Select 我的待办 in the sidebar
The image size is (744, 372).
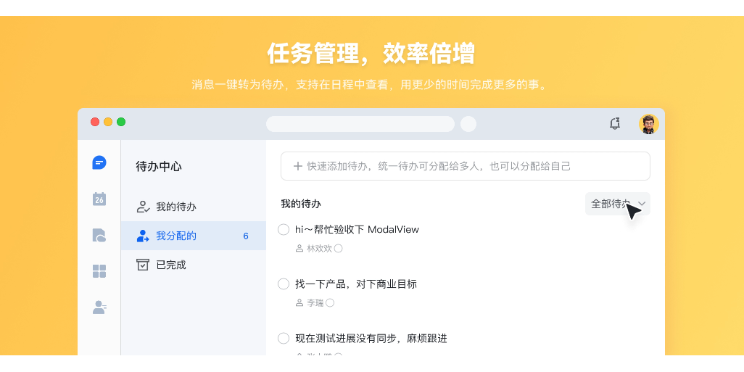click(x=176, y=207)
